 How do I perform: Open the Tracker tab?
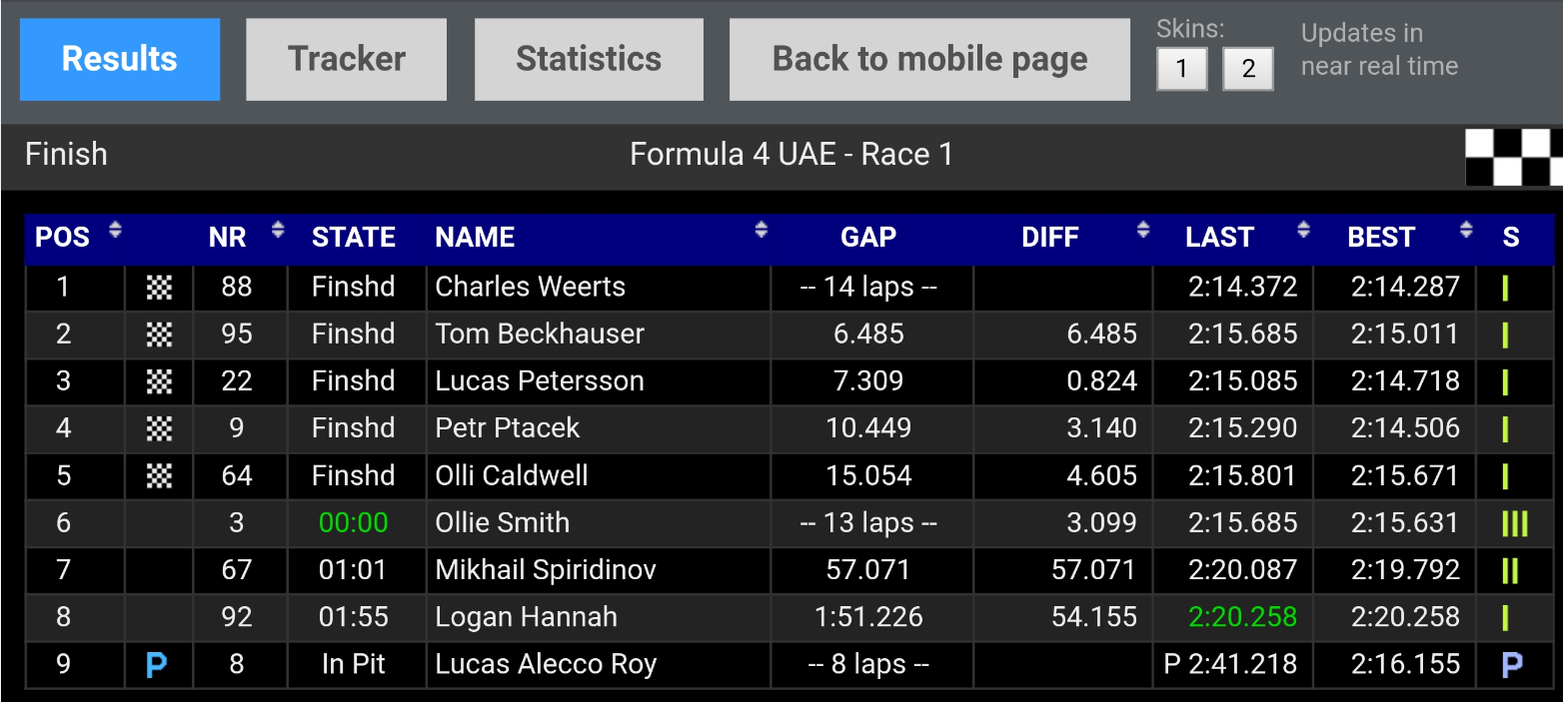[346, 59]
